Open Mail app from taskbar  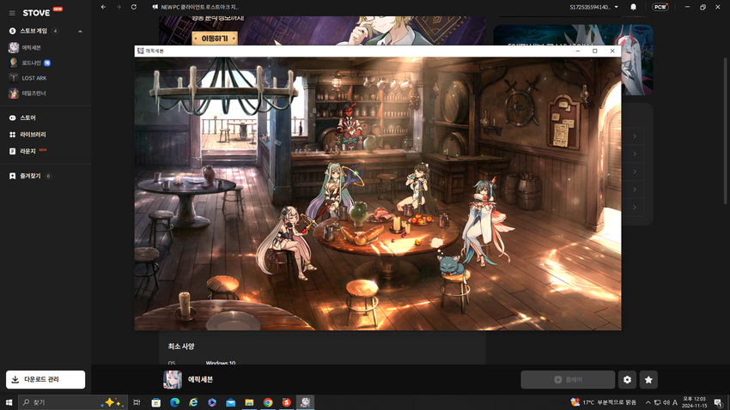[x=230, y=402]
